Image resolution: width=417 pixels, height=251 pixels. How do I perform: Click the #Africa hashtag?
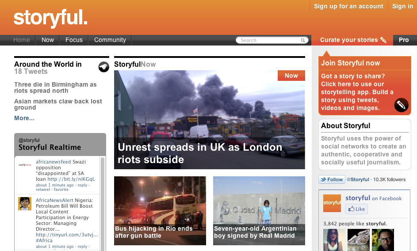point(44,240)
